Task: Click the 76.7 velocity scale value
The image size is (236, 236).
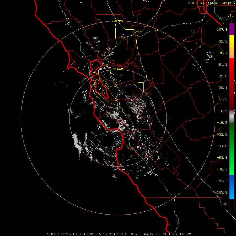Action: pos(223,53)
